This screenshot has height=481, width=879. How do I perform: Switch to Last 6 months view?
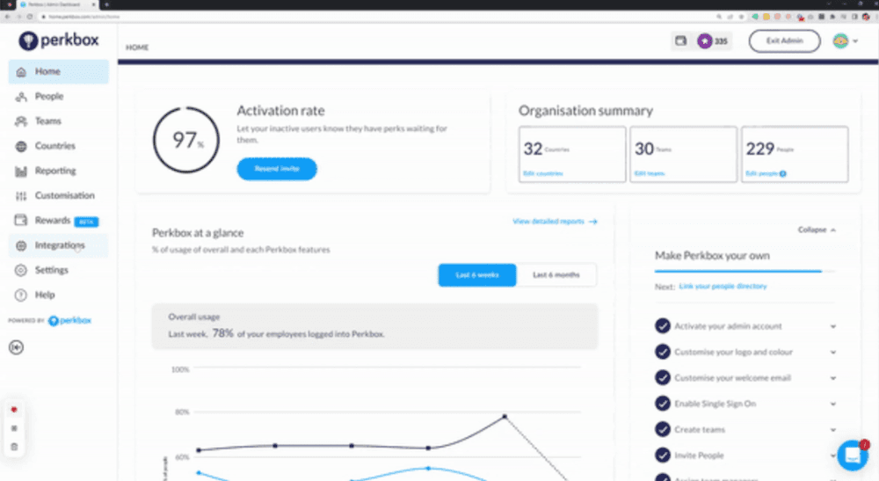pyautogui.click(x=556, y=275)
